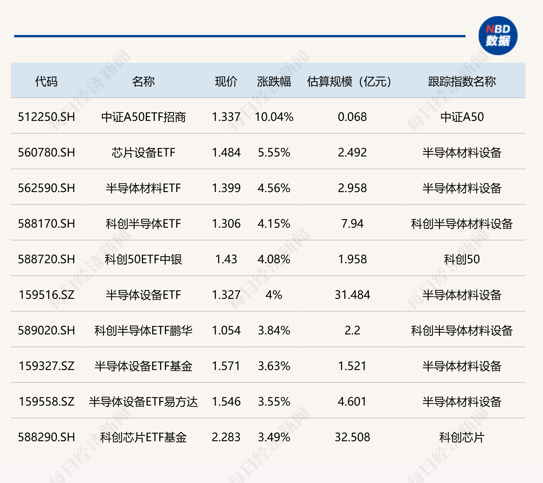This screenshot has width=543, height=483.
Task: Click the 跟踪指数名称 column header
Action: tap(462, 81)
